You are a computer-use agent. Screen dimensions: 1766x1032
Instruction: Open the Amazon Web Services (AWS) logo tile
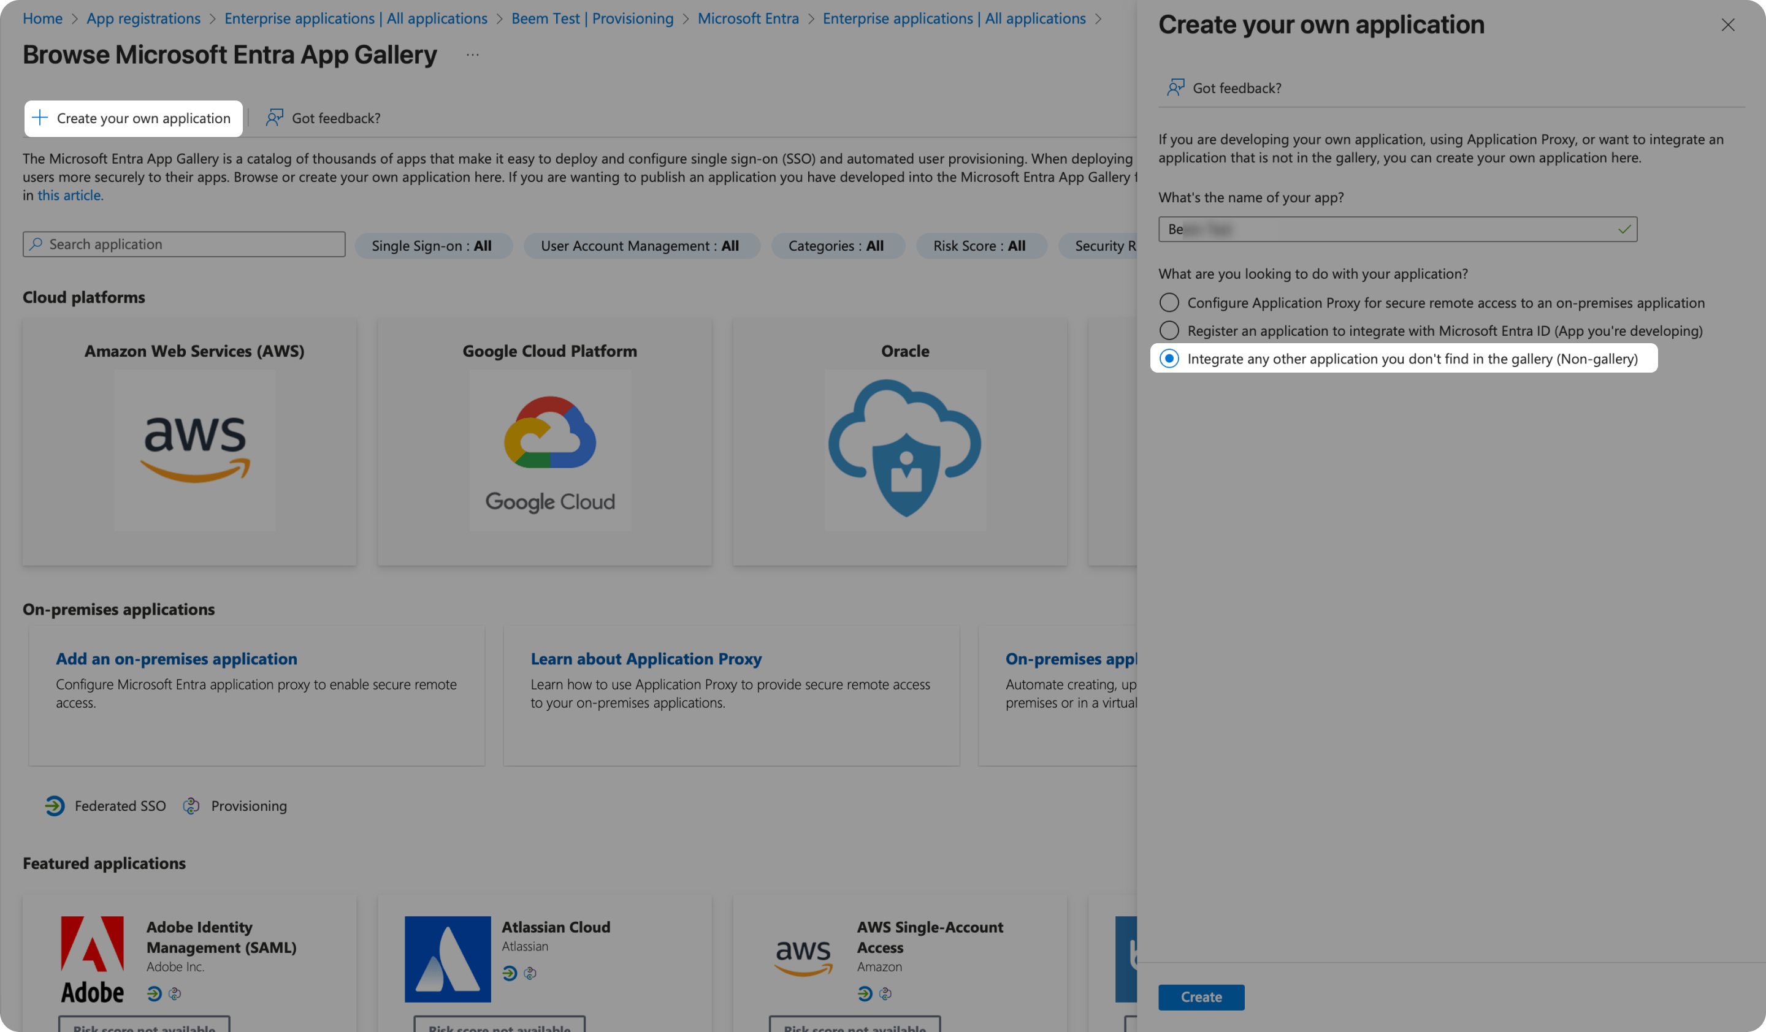pos(195,449)
